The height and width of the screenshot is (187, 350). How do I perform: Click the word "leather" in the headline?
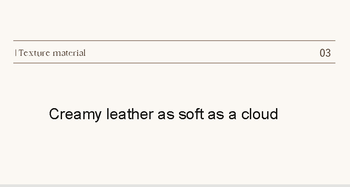[x=129, y=114]
